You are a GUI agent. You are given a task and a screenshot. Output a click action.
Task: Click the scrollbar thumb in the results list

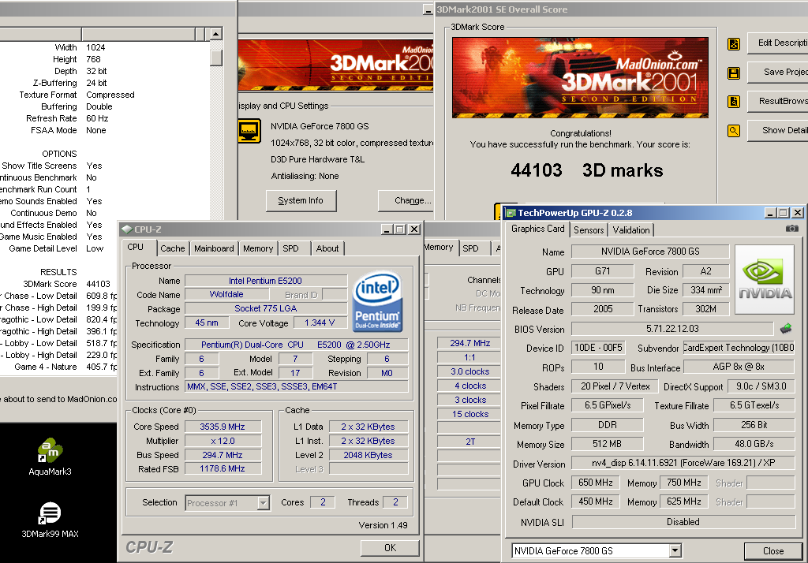click(216, 58)
